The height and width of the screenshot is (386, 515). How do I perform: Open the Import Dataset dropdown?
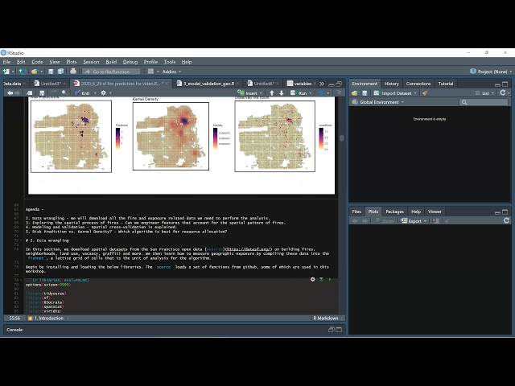pos(395,93)
